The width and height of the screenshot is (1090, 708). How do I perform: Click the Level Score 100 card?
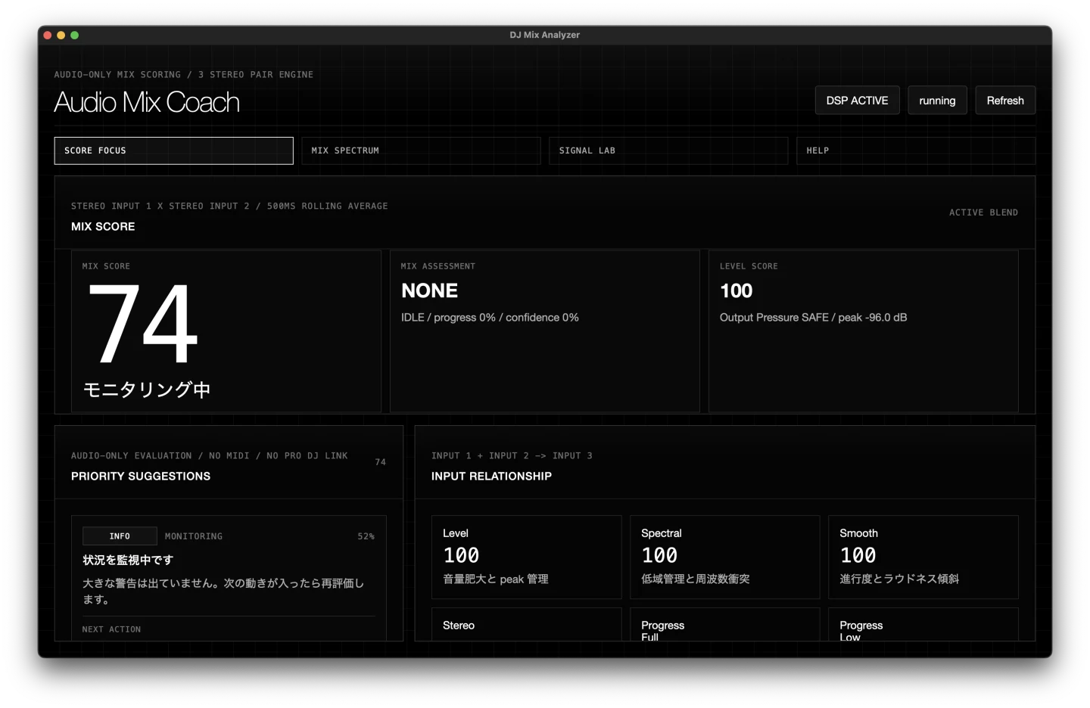pos(863,331)
